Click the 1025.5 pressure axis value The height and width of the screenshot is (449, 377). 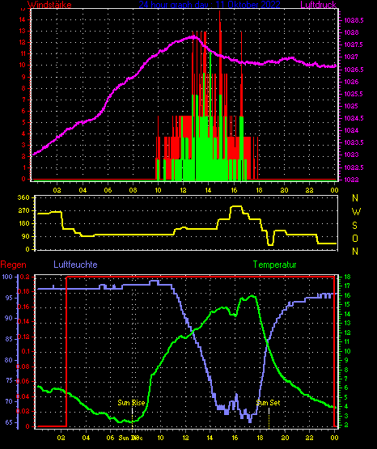tap(354, 94)
